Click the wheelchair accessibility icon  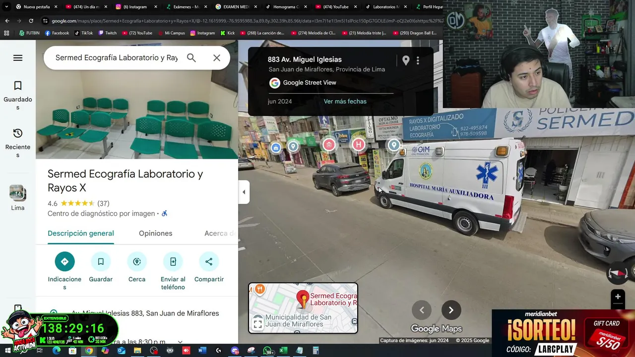coord(165,214)
